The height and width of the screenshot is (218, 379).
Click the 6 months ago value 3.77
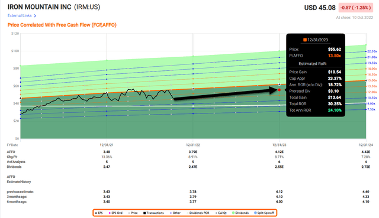pyautogui.click(x=193, y=201)
